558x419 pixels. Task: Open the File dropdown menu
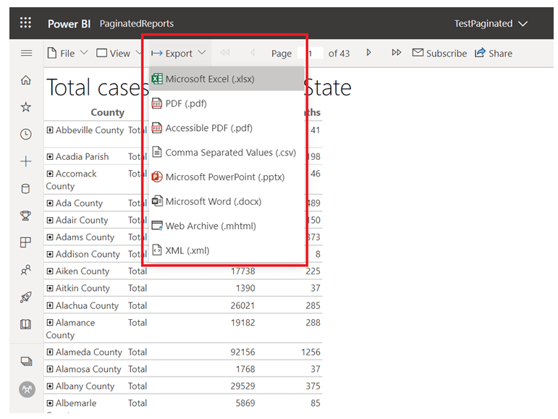[67, 54]
